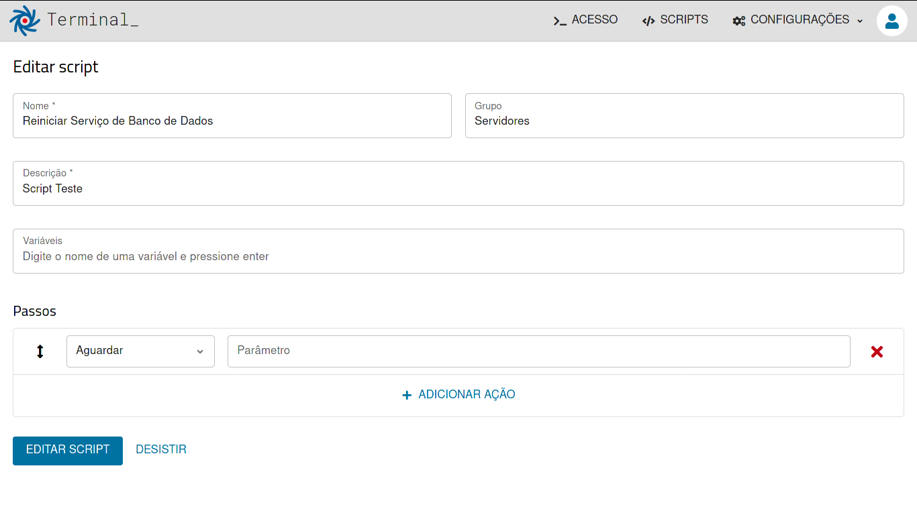
Task: Remove the Aguardar step with the red X
Action: tap(877, 351)
